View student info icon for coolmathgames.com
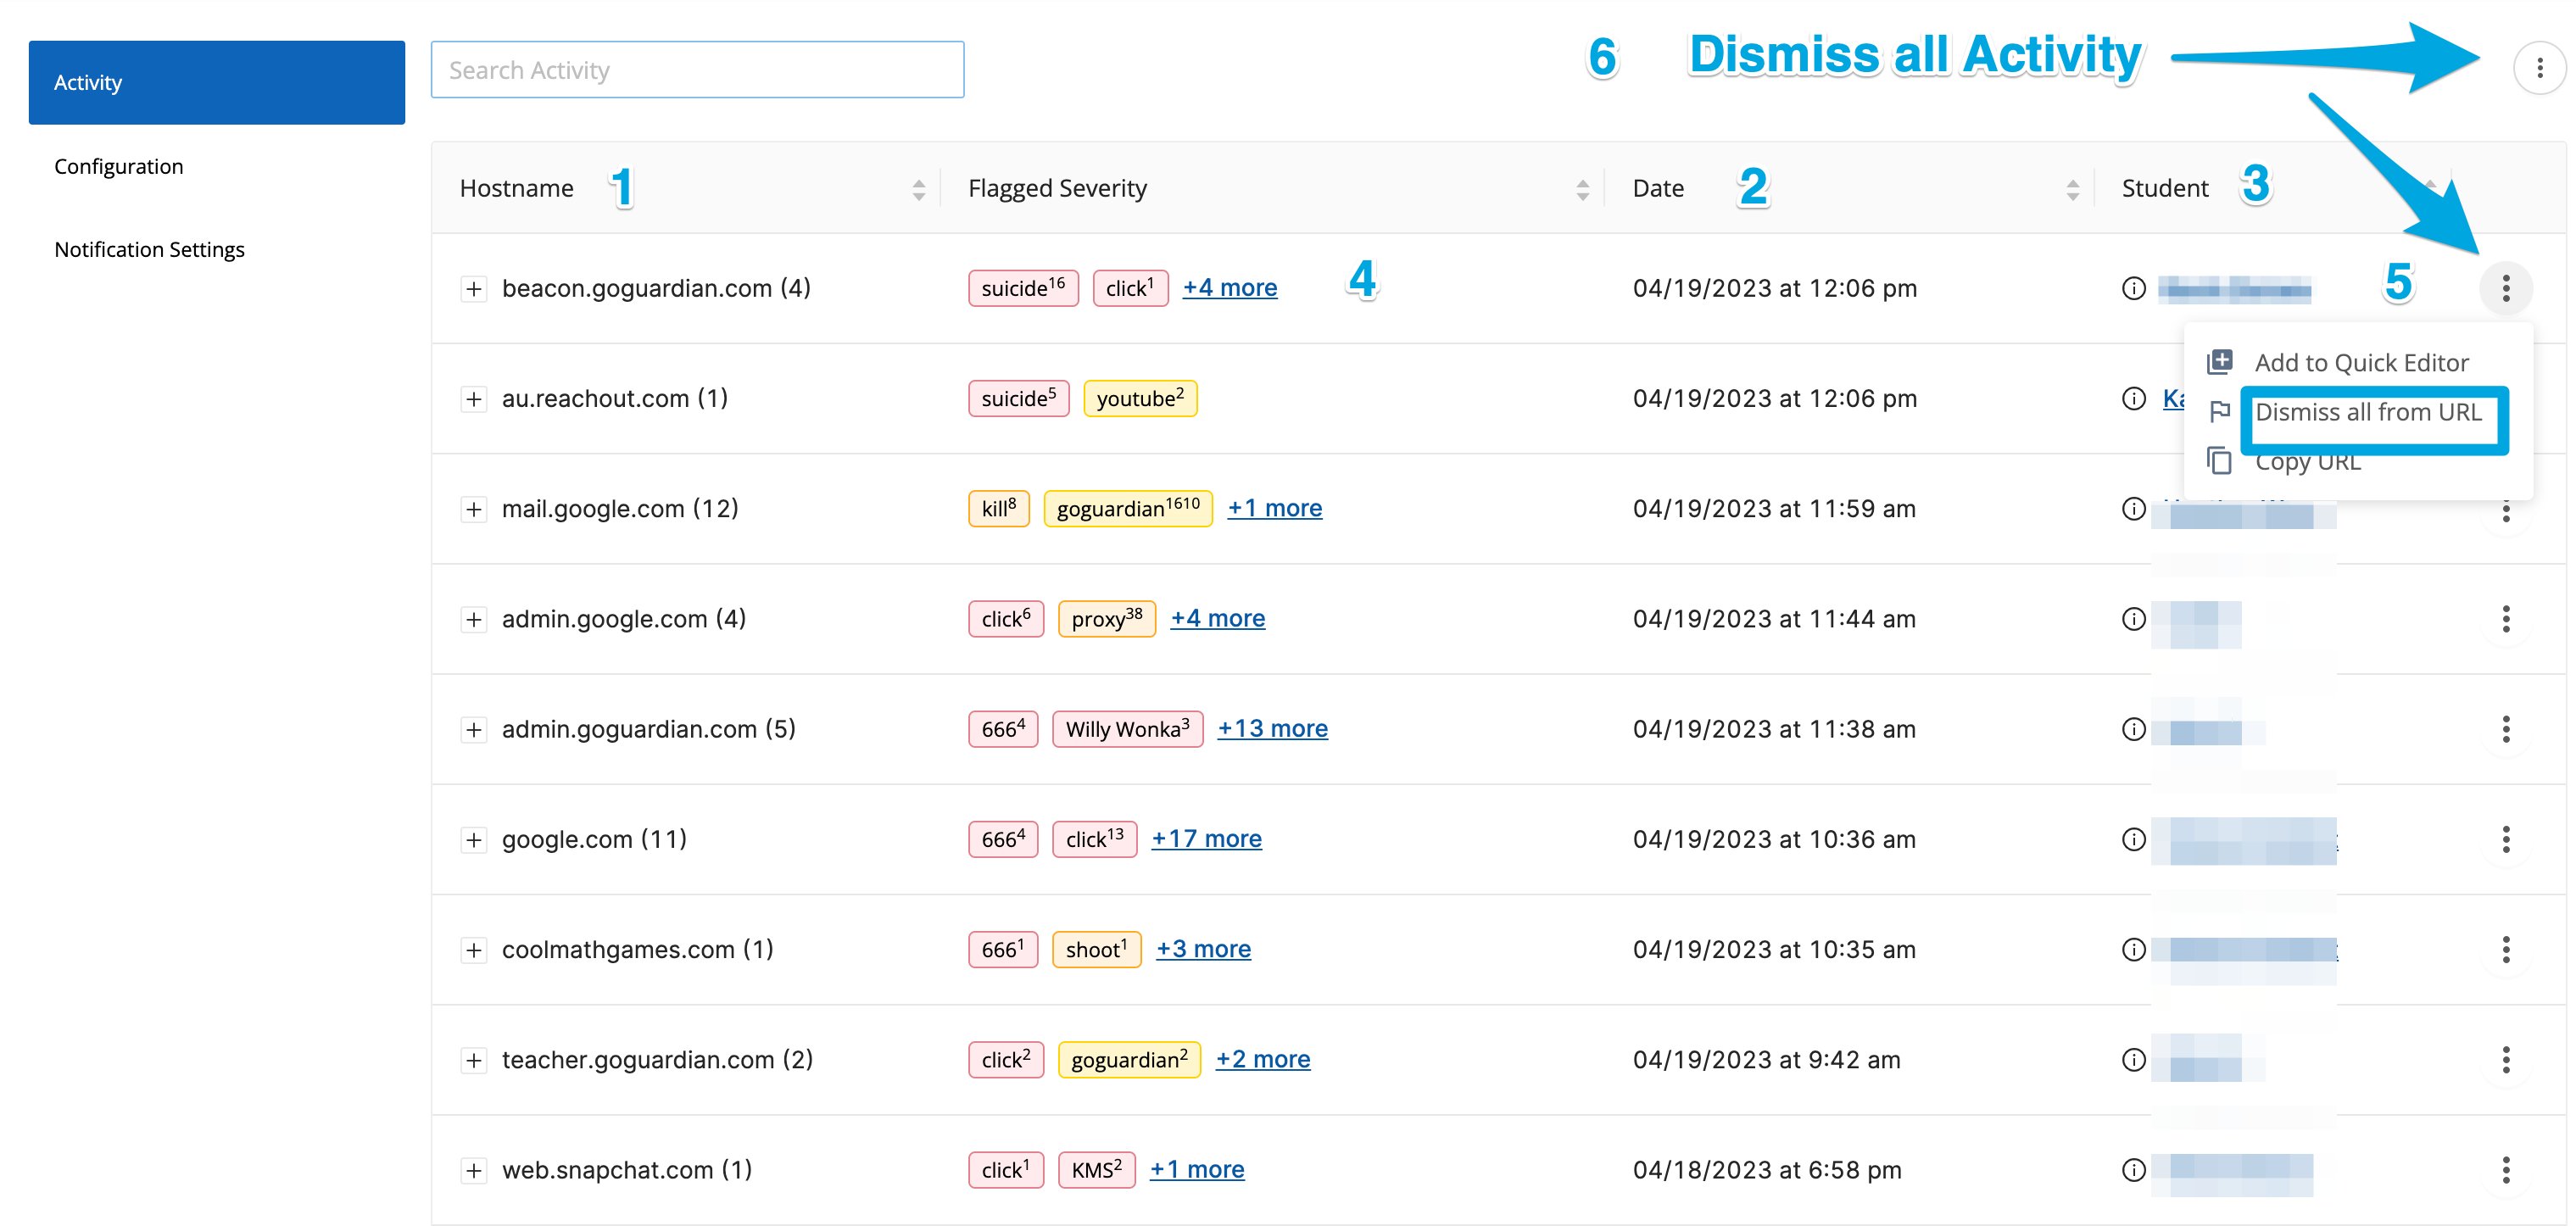This screenshot has height=1226, width=2576. (2133, 949)
